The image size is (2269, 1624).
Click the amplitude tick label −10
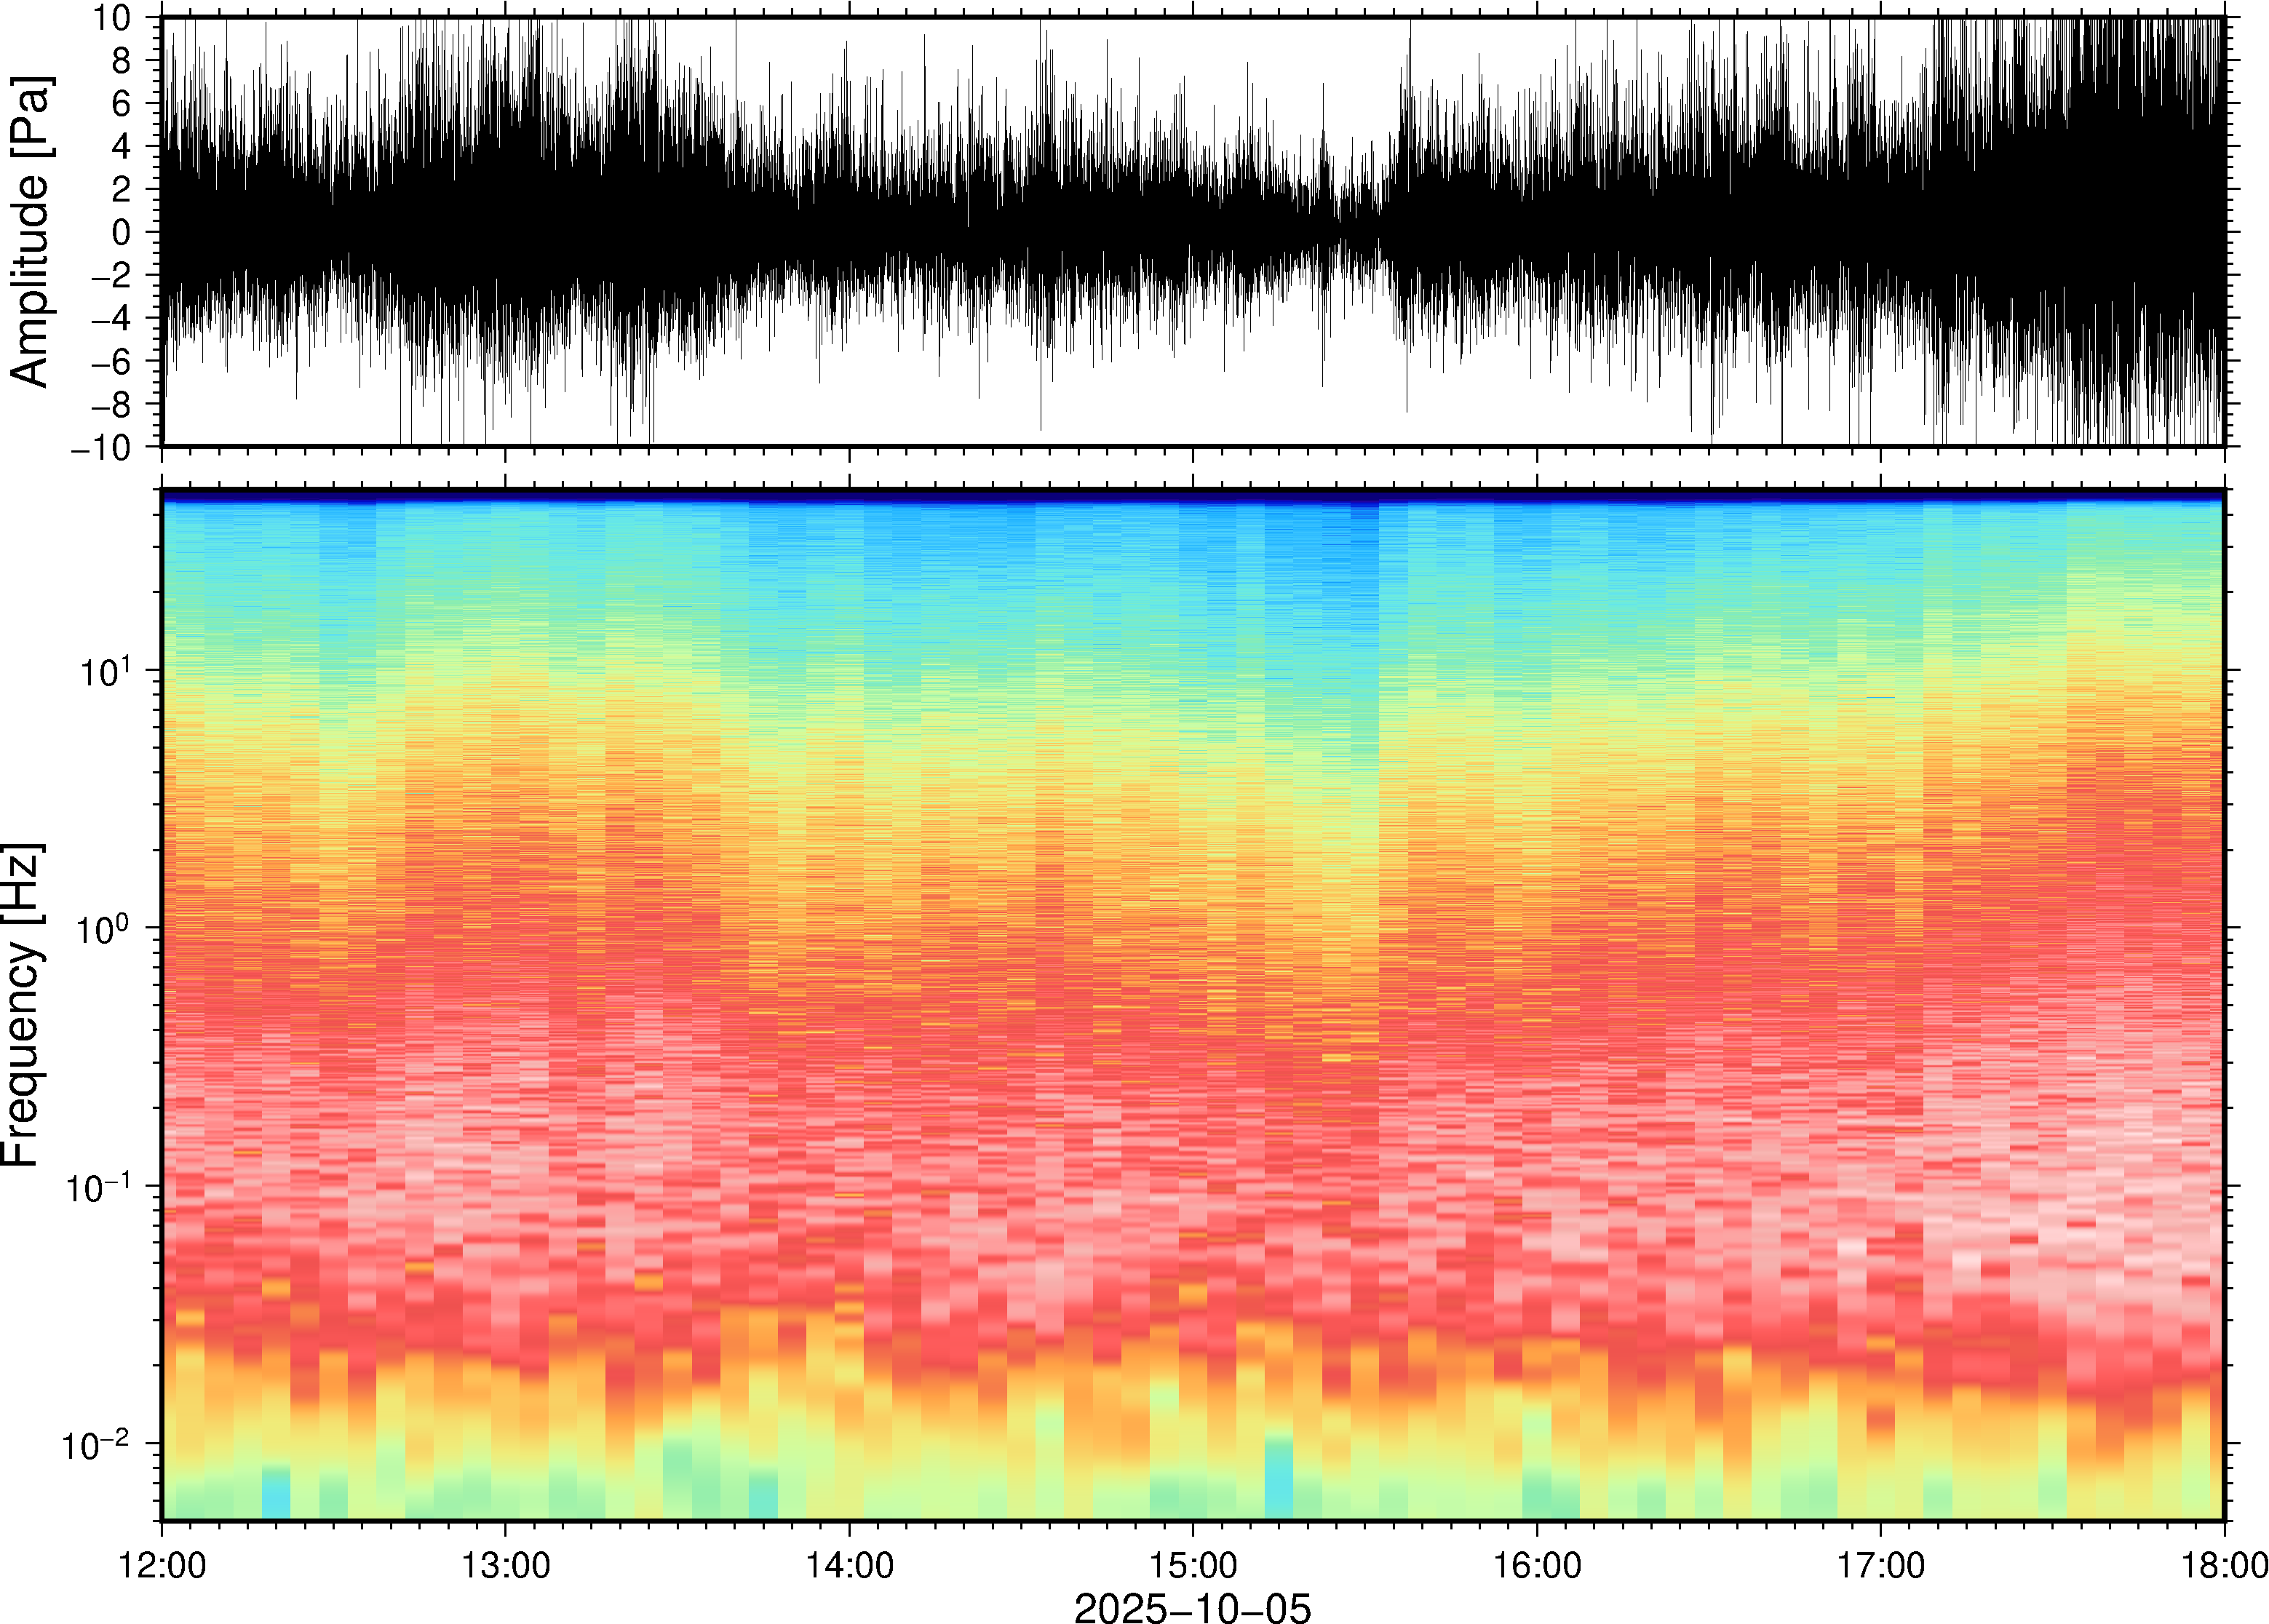pyautogui.click(x=101, y=447)
